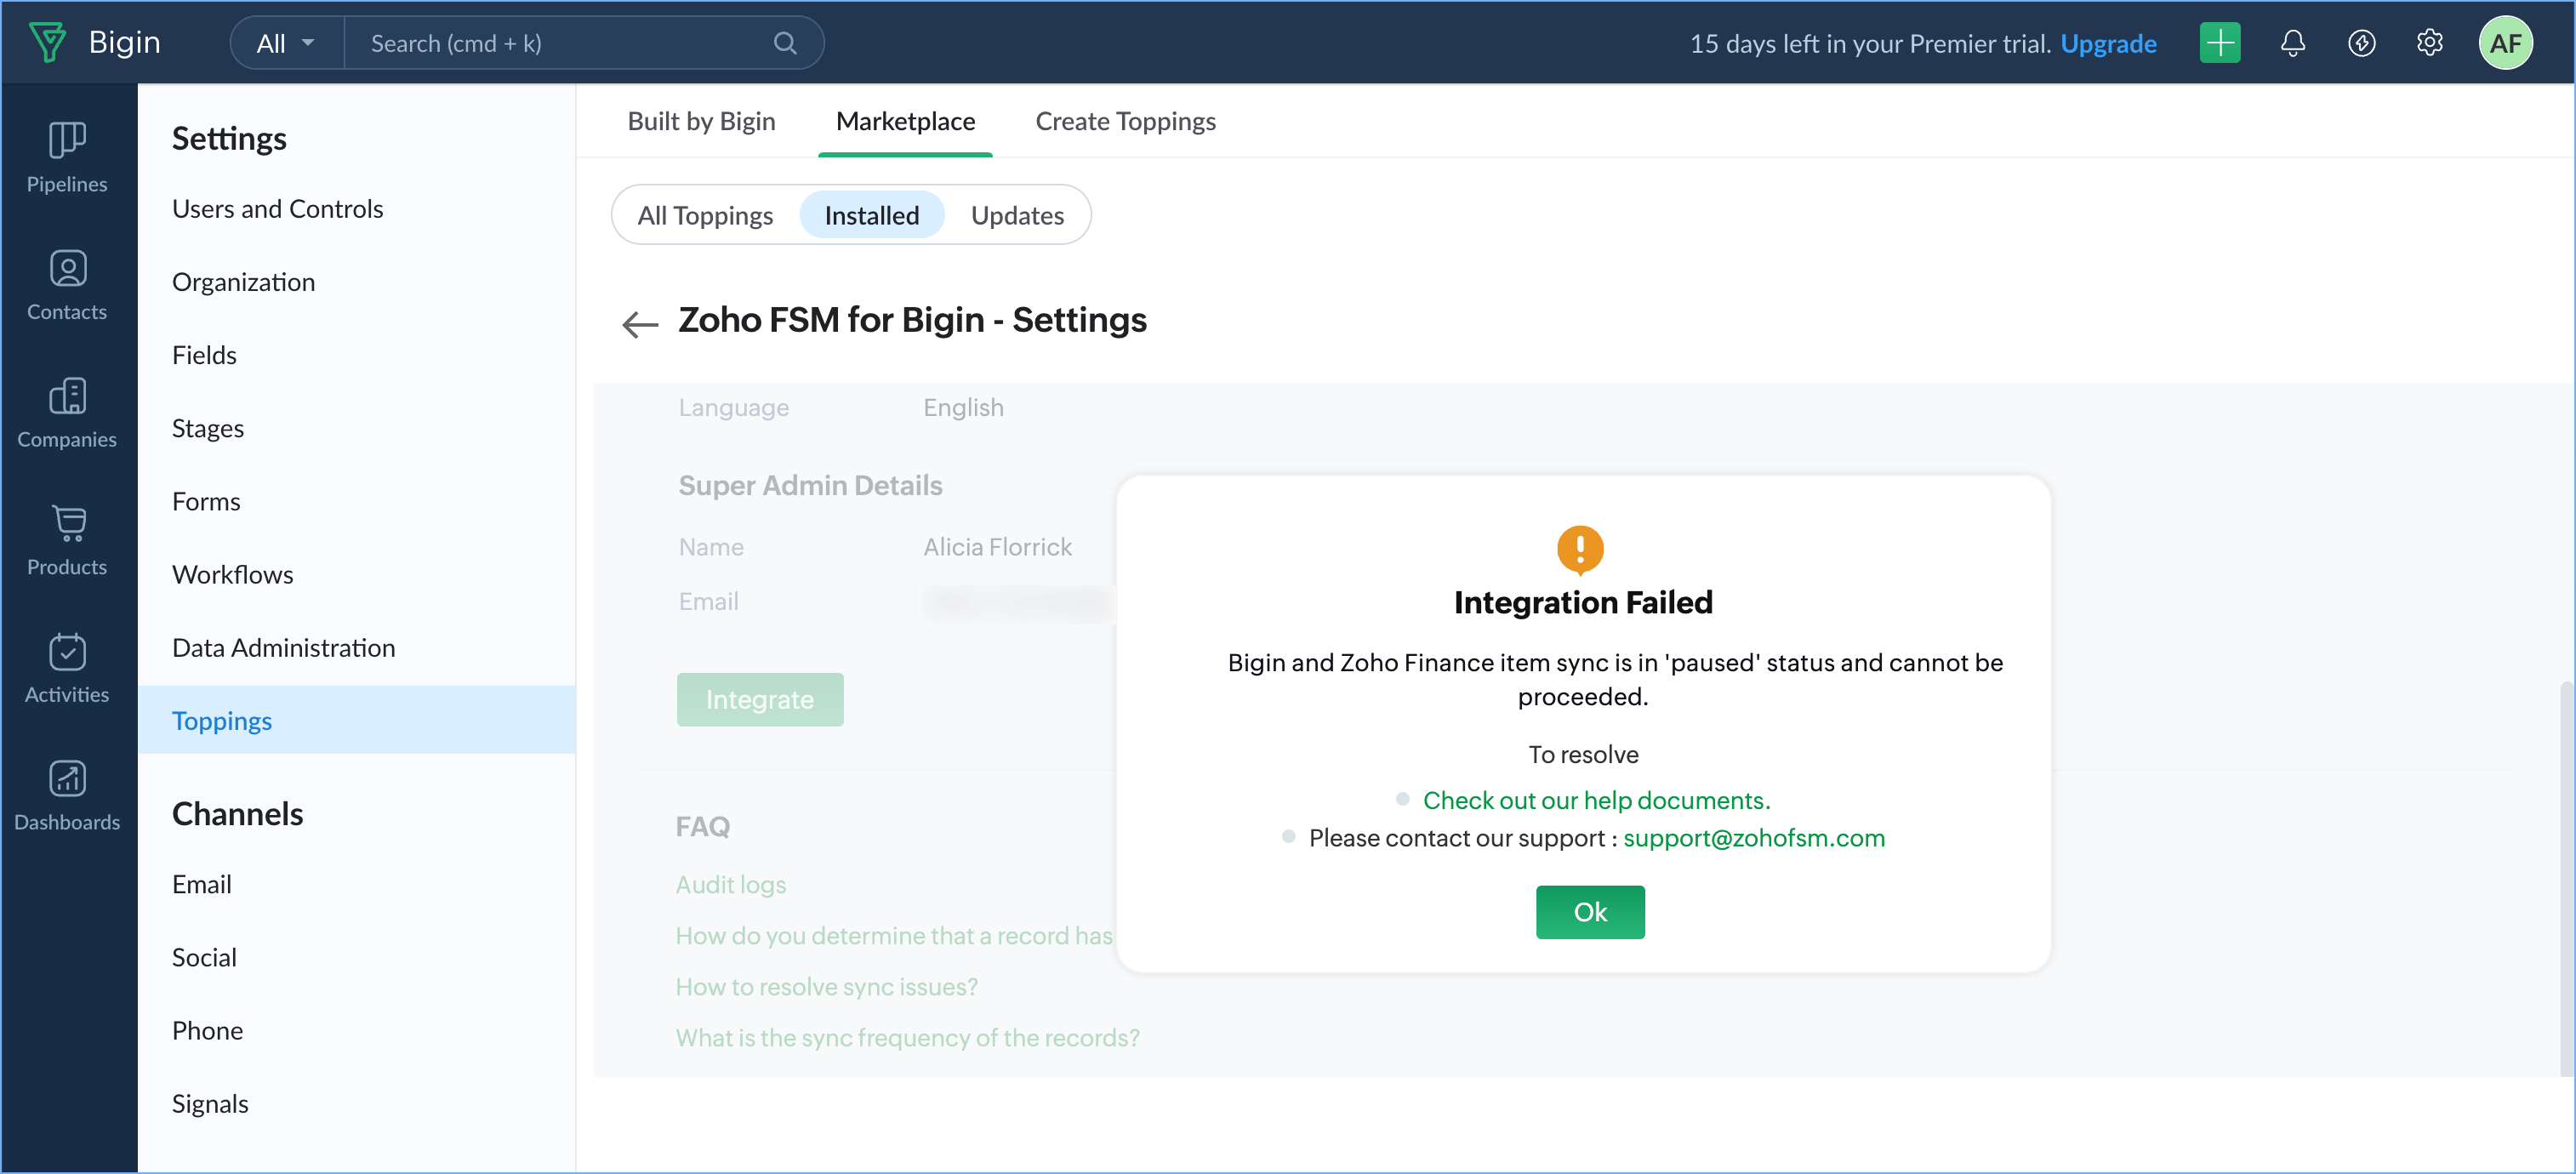Click the green plus quick-create icon
Image resolution: width=2576 pixels, height=1174 pixels.
(2219, 43)
